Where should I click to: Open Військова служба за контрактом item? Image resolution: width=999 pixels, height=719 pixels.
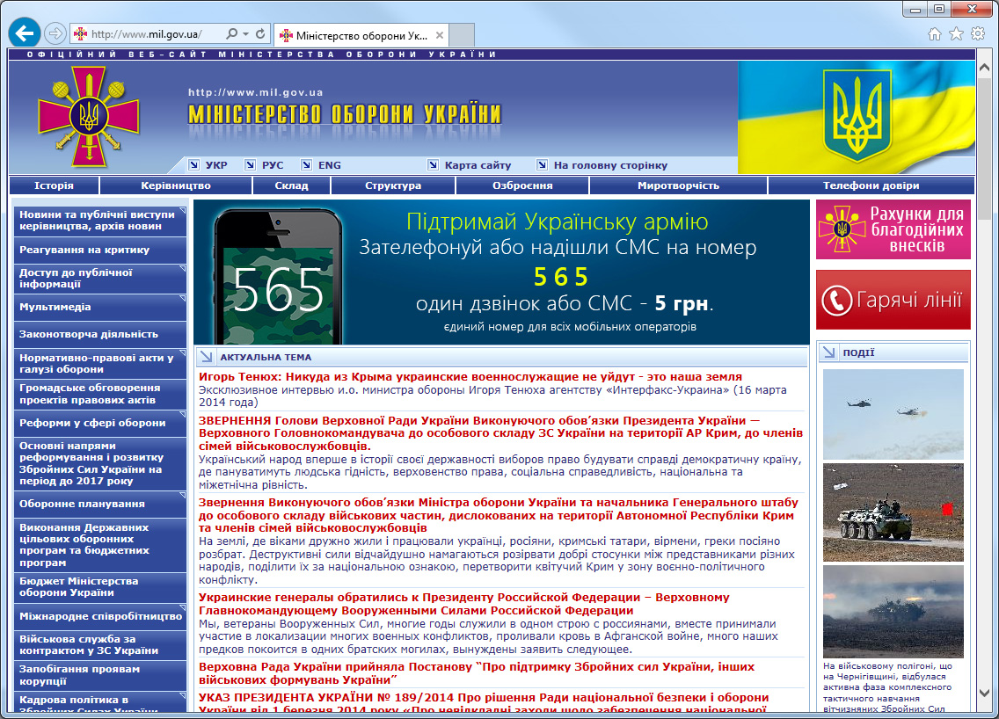click(x=100, y=645)
